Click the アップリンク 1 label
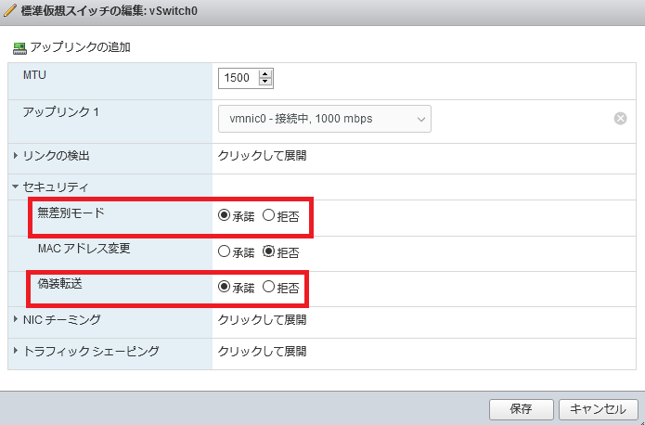 61,112
